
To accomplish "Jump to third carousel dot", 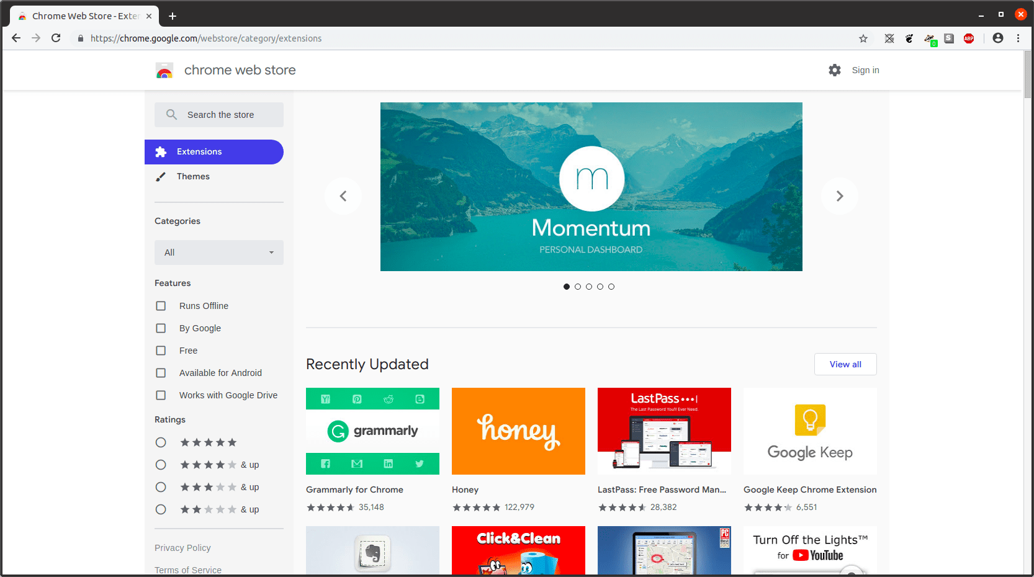I will click(x=589, y=287).
